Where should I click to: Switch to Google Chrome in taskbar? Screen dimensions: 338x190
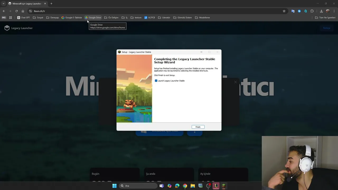(x=185, y=186)
